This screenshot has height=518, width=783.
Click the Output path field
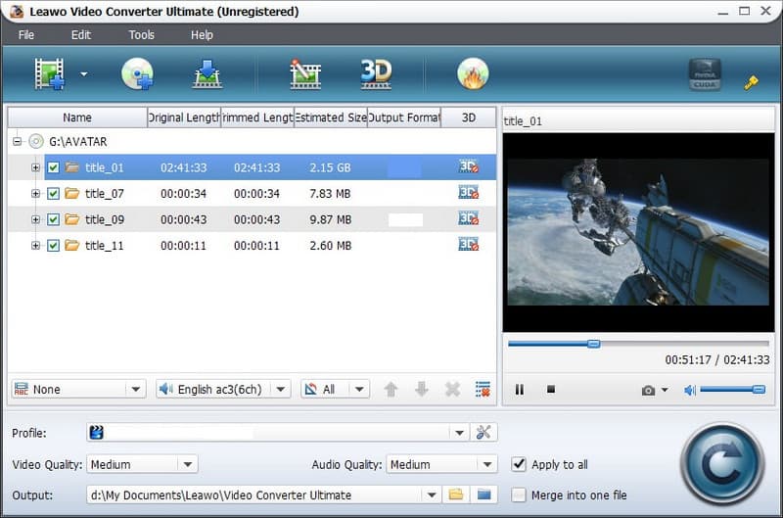(x=254, y=494)
